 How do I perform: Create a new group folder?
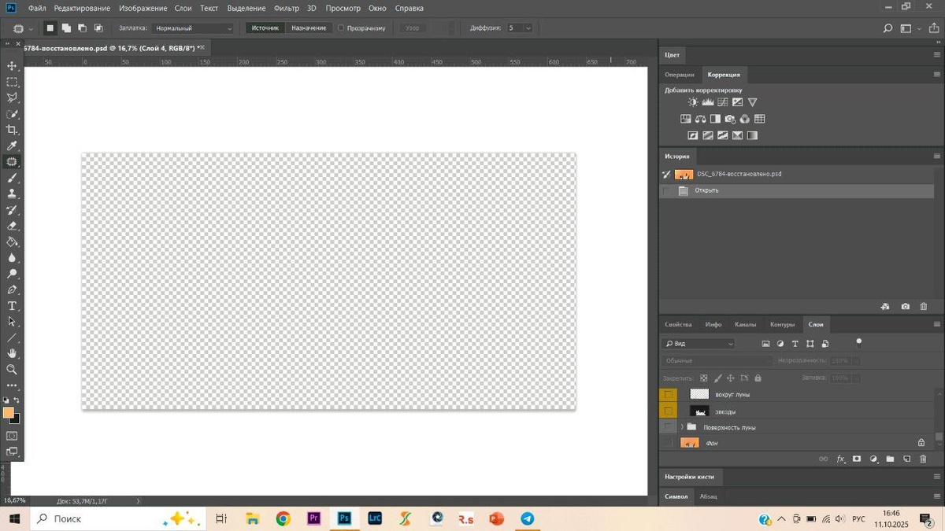click(x=890, y=459)
